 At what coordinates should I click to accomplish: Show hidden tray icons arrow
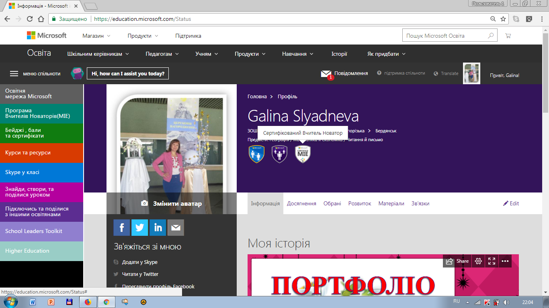click(467, 302)
